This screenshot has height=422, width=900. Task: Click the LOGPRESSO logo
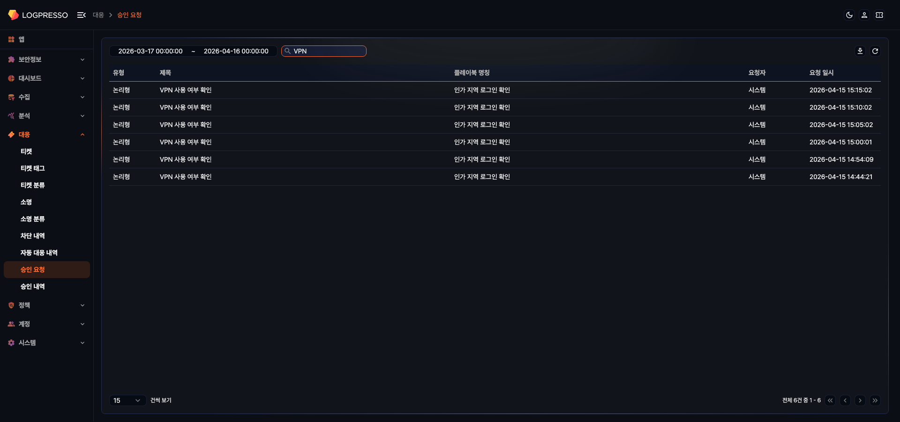(x=38, y=15)
